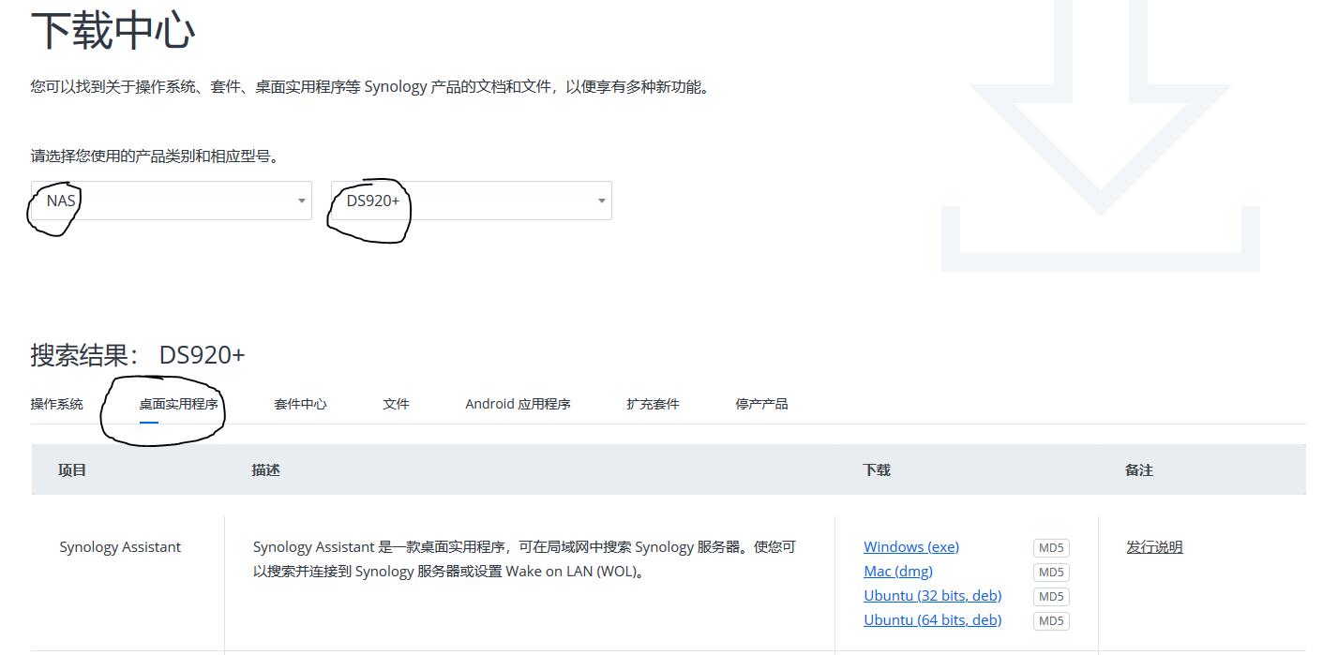This screenshot has height=655, width=1323.
Task: Switch to the 操作系统 tab
Action: pos(56,403)
